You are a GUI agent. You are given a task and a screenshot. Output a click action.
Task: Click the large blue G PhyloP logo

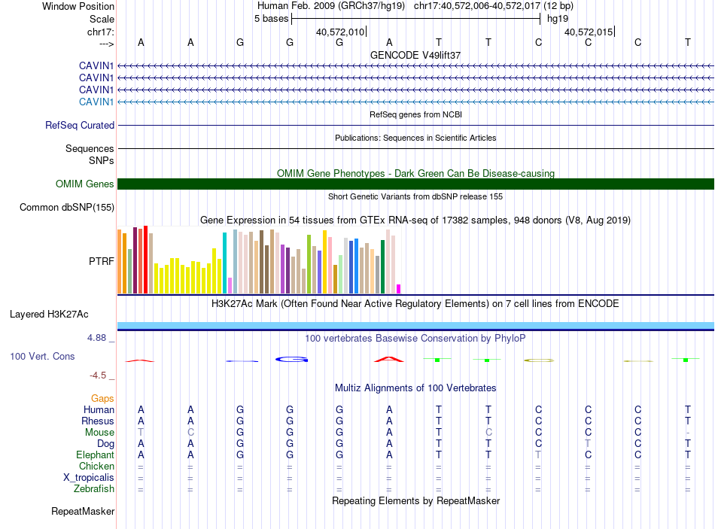[291, 359]
